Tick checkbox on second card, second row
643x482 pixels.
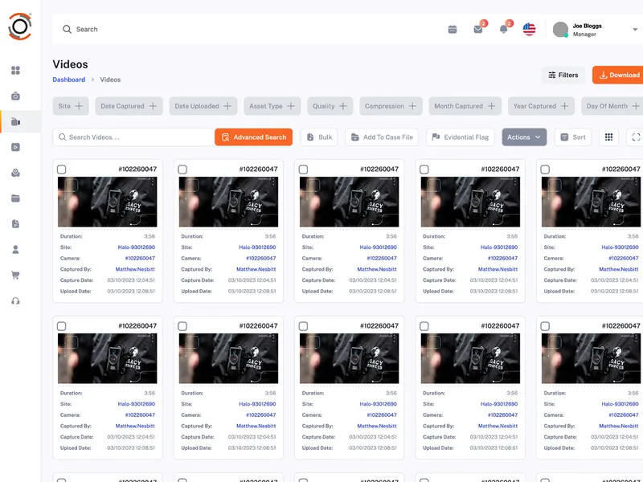click(x=182, y=326)
